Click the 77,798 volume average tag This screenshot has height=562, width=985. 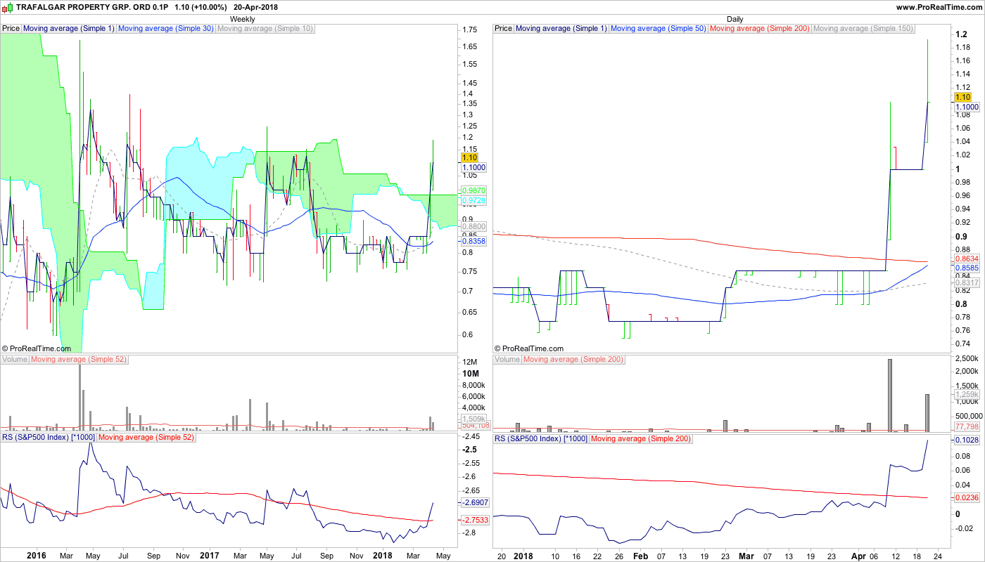click(x=967, y=426)
